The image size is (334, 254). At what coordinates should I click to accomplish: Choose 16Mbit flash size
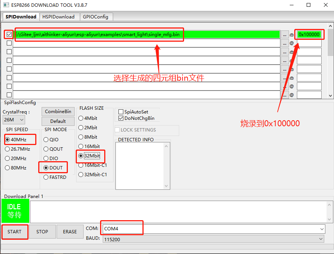[x=89, y=146]
